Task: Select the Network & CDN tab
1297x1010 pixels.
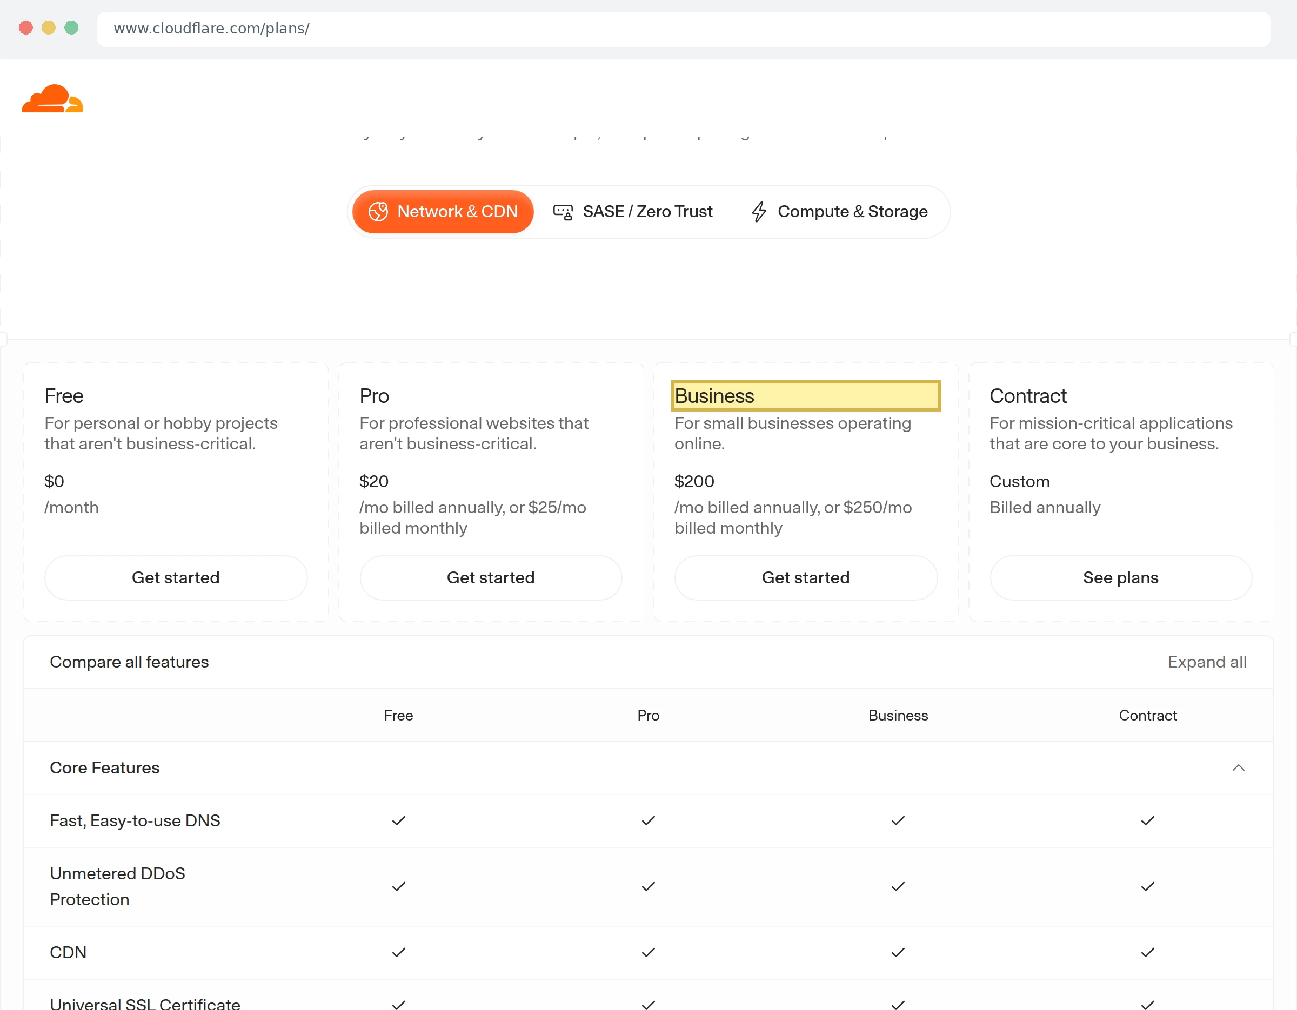Action: point(443,212)
